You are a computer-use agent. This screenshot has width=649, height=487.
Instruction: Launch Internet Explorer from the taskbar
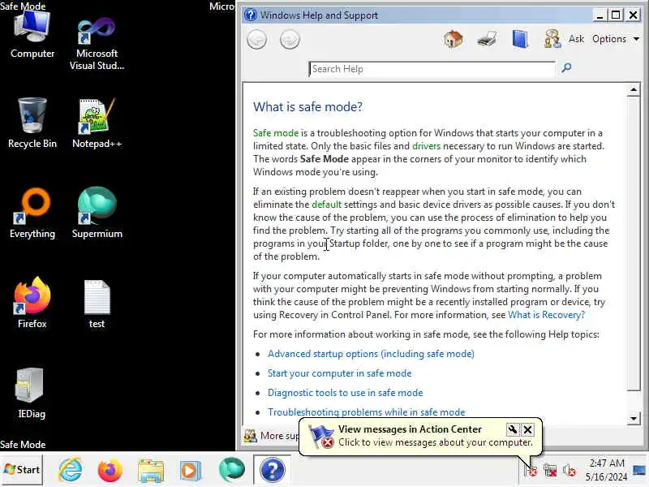[x=70, y=470]
